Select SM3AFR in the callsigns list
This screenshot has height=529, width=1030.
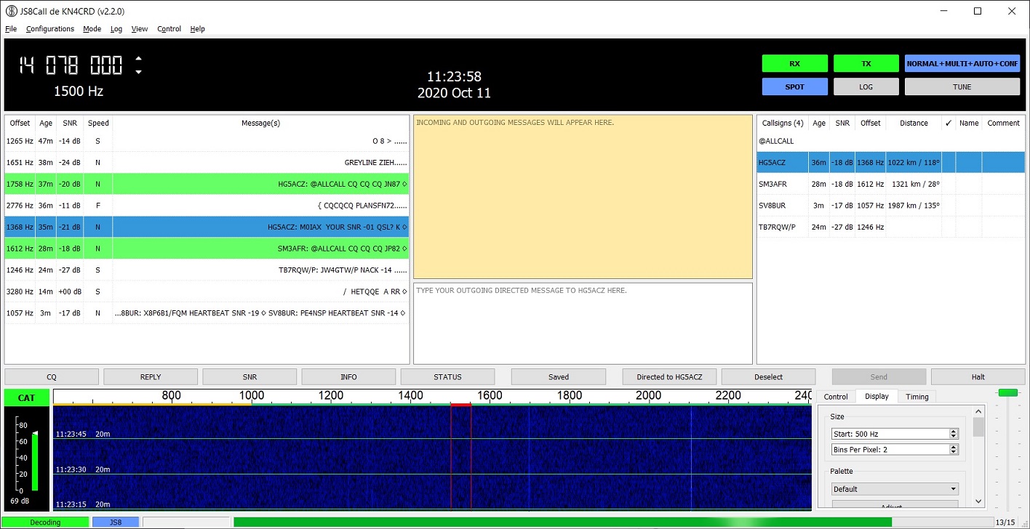pos(891,185)
